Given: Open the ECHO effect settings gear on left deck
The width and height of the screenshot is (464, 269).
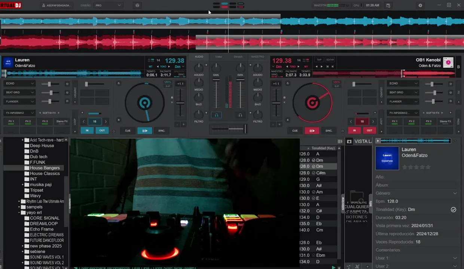Looking at the screenshot, I should coord(67,84).
